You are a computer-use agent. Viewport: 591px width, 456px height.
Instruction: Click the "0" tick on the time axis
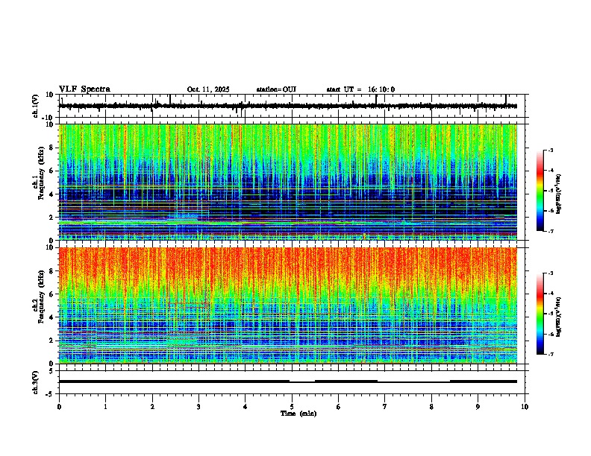click(59, 407)
